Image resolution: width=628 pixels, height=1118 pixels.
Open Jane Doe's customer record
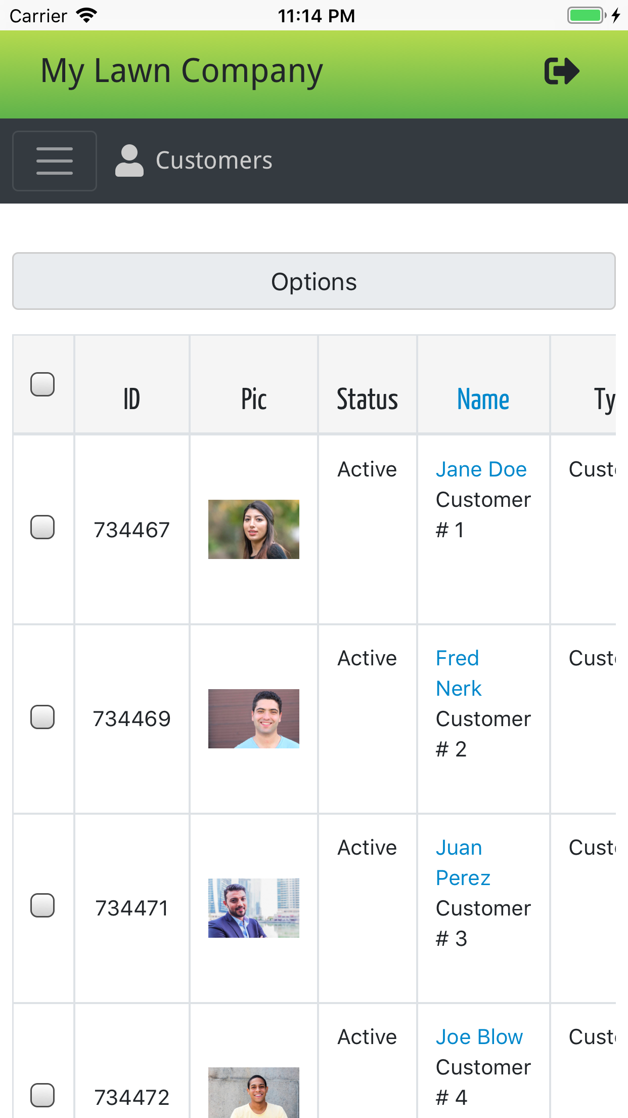coord(481,469)
